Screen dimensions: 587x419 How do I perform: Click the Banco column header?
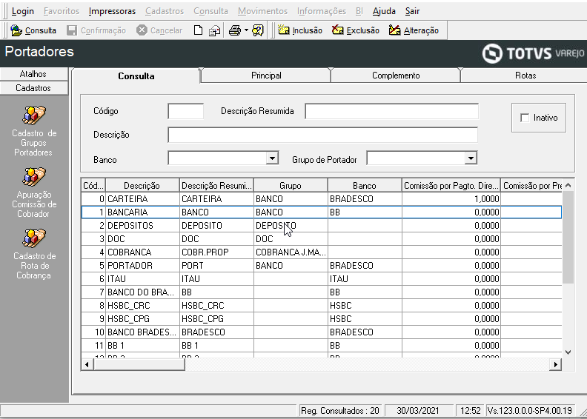coord(364,186)
